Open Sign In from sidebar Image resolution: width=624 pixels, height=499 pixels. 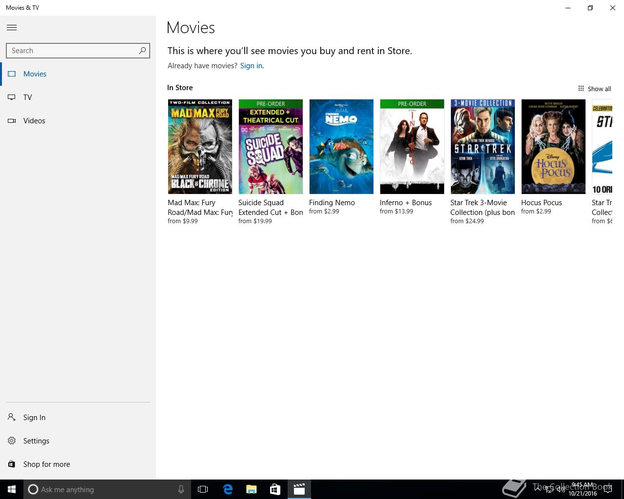coord(78,418)
